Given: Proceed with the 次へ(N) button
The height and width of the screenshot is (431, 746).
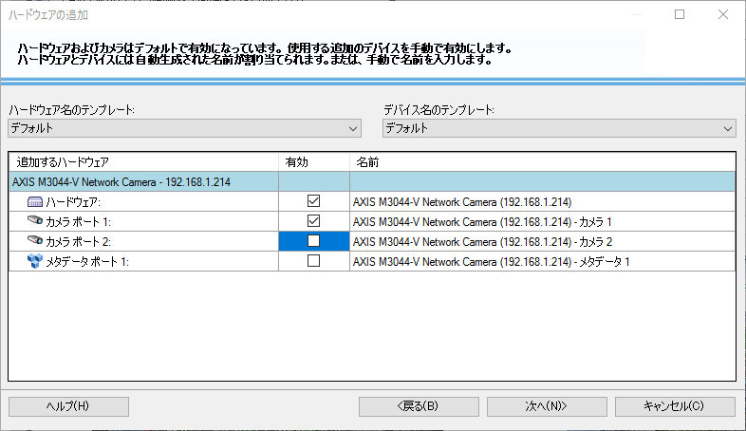Looking at the screenshot, I should pyautogui.click(x=547, y=406).
